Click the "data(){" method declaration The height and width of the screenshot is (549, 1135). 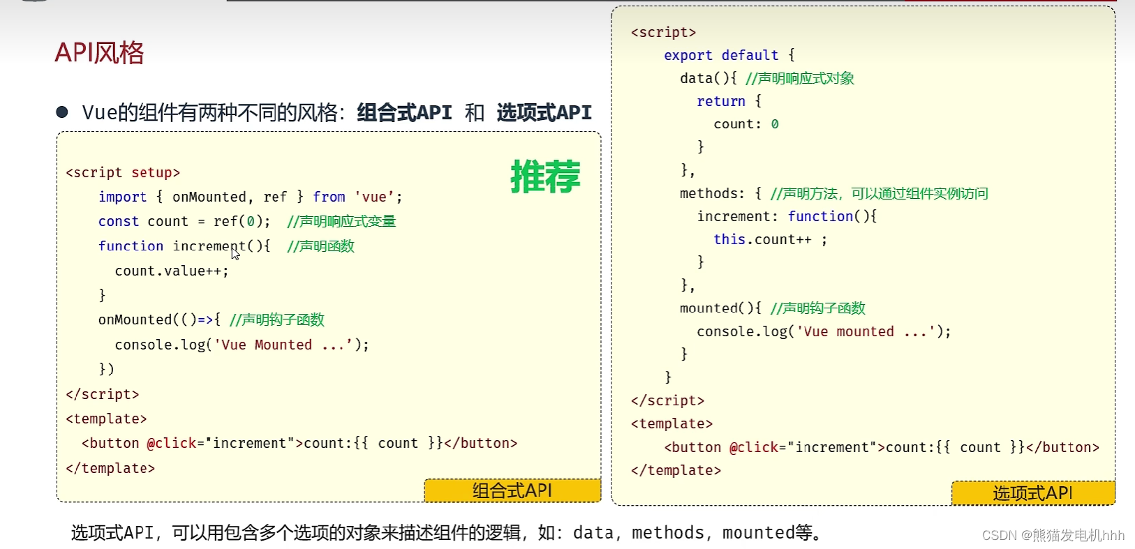click(709, 78)
